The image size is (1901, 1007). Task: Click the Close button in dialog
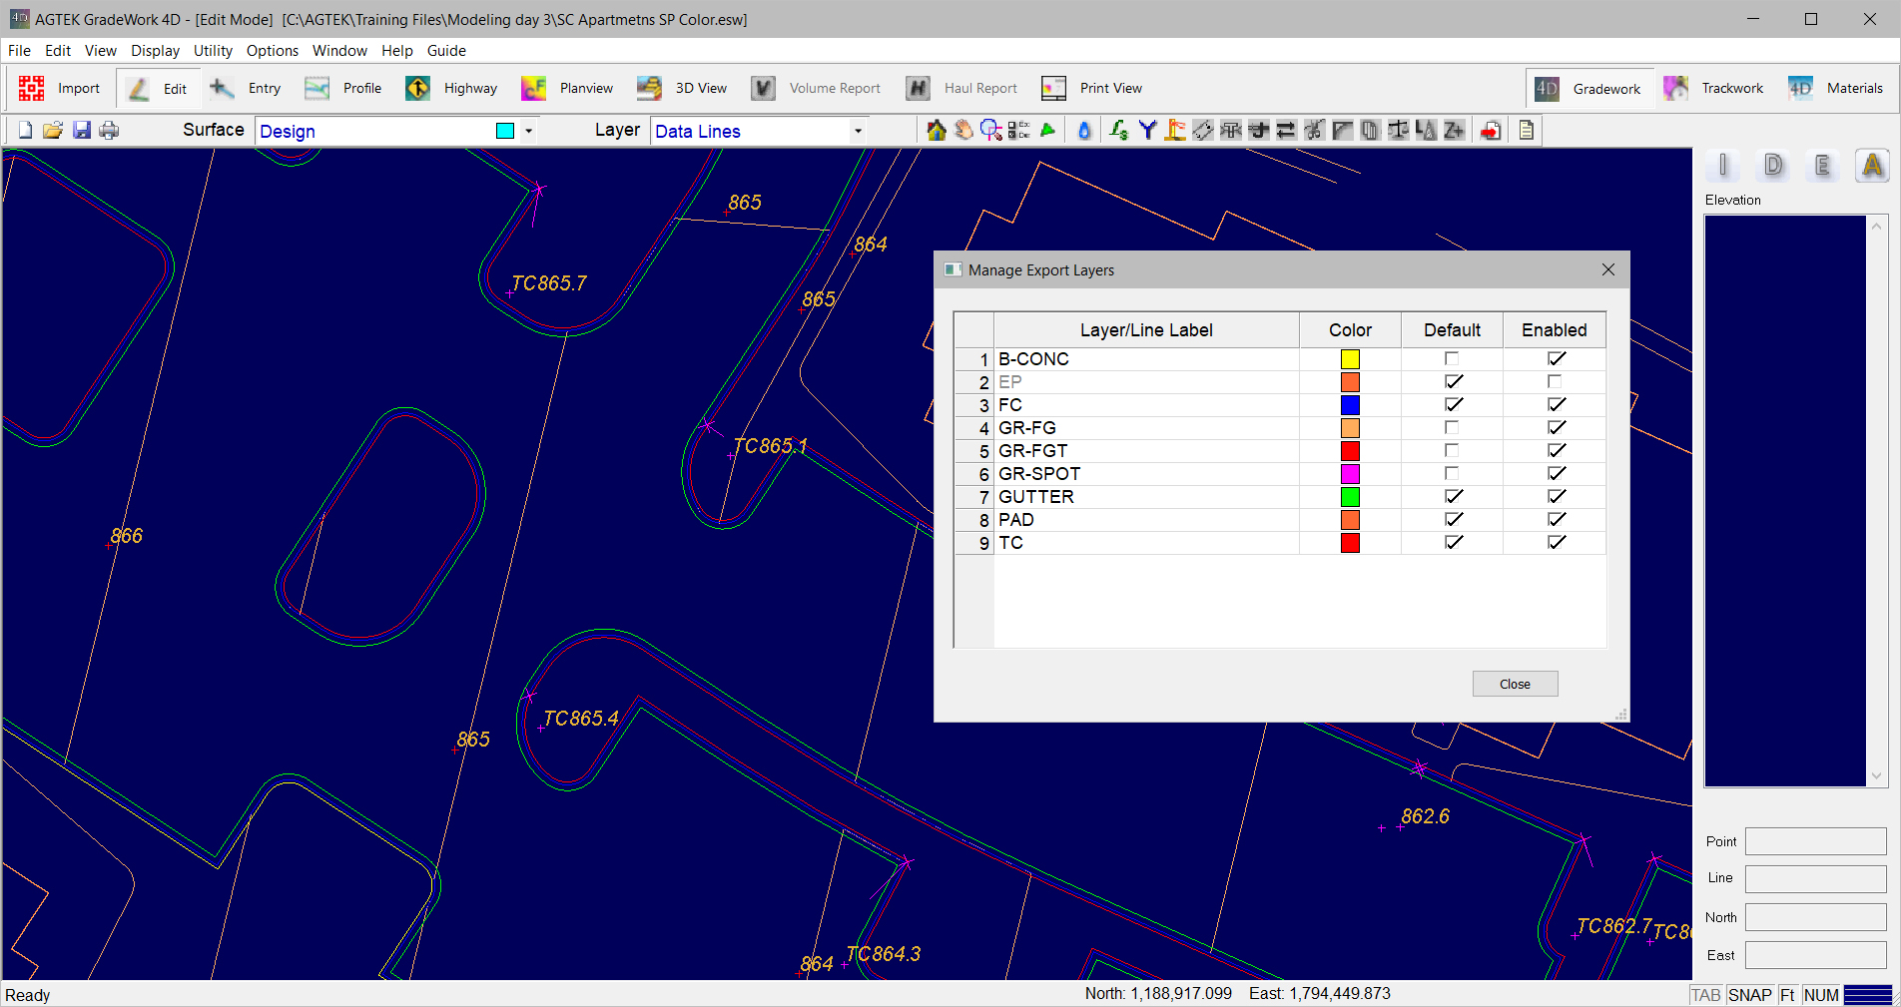[x=1514, y=684]
